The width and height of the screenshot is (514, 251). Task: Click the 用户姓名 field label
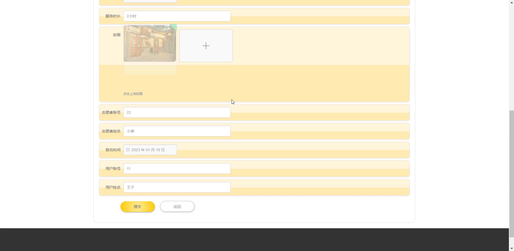click(113, 187)
